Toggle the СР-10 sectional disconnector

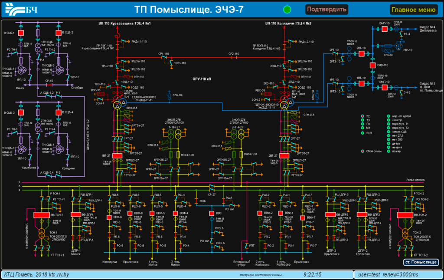click(x=49, y=85)
